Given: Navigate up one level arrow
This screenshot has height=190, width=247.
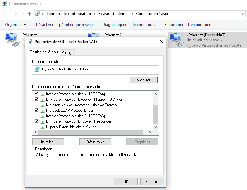Looking at the screenshot, I should (29, 14).
